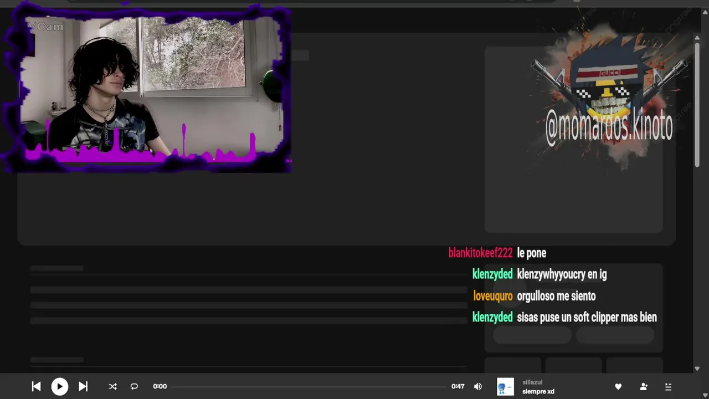709x399 pixels.
Task: Toggle repeat mode in the player
Action: [x=134, y=386]
